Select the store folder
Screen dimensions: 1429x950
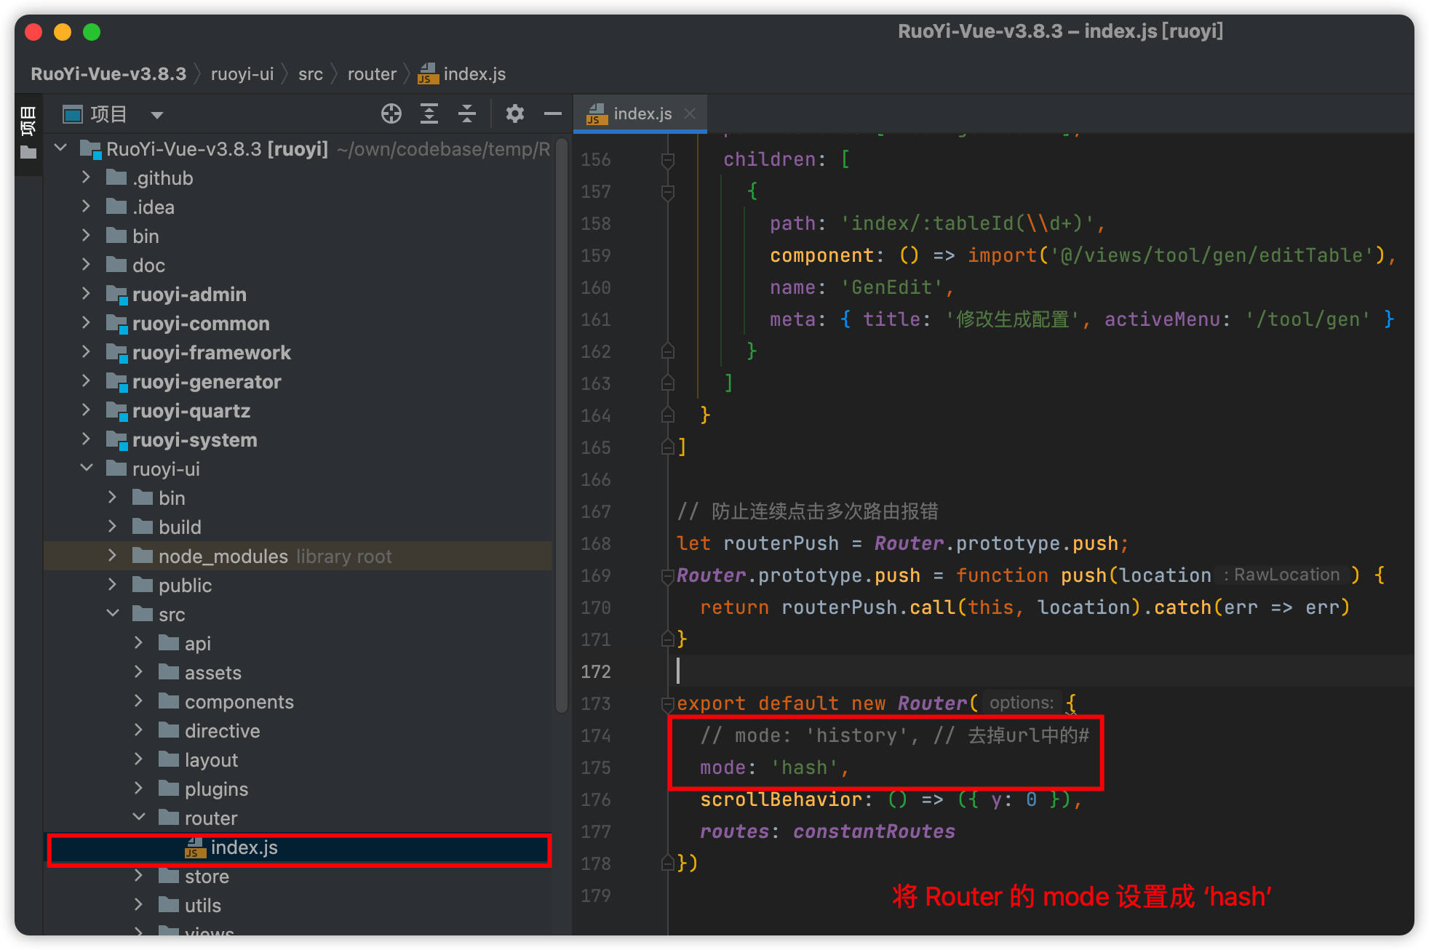207,877
